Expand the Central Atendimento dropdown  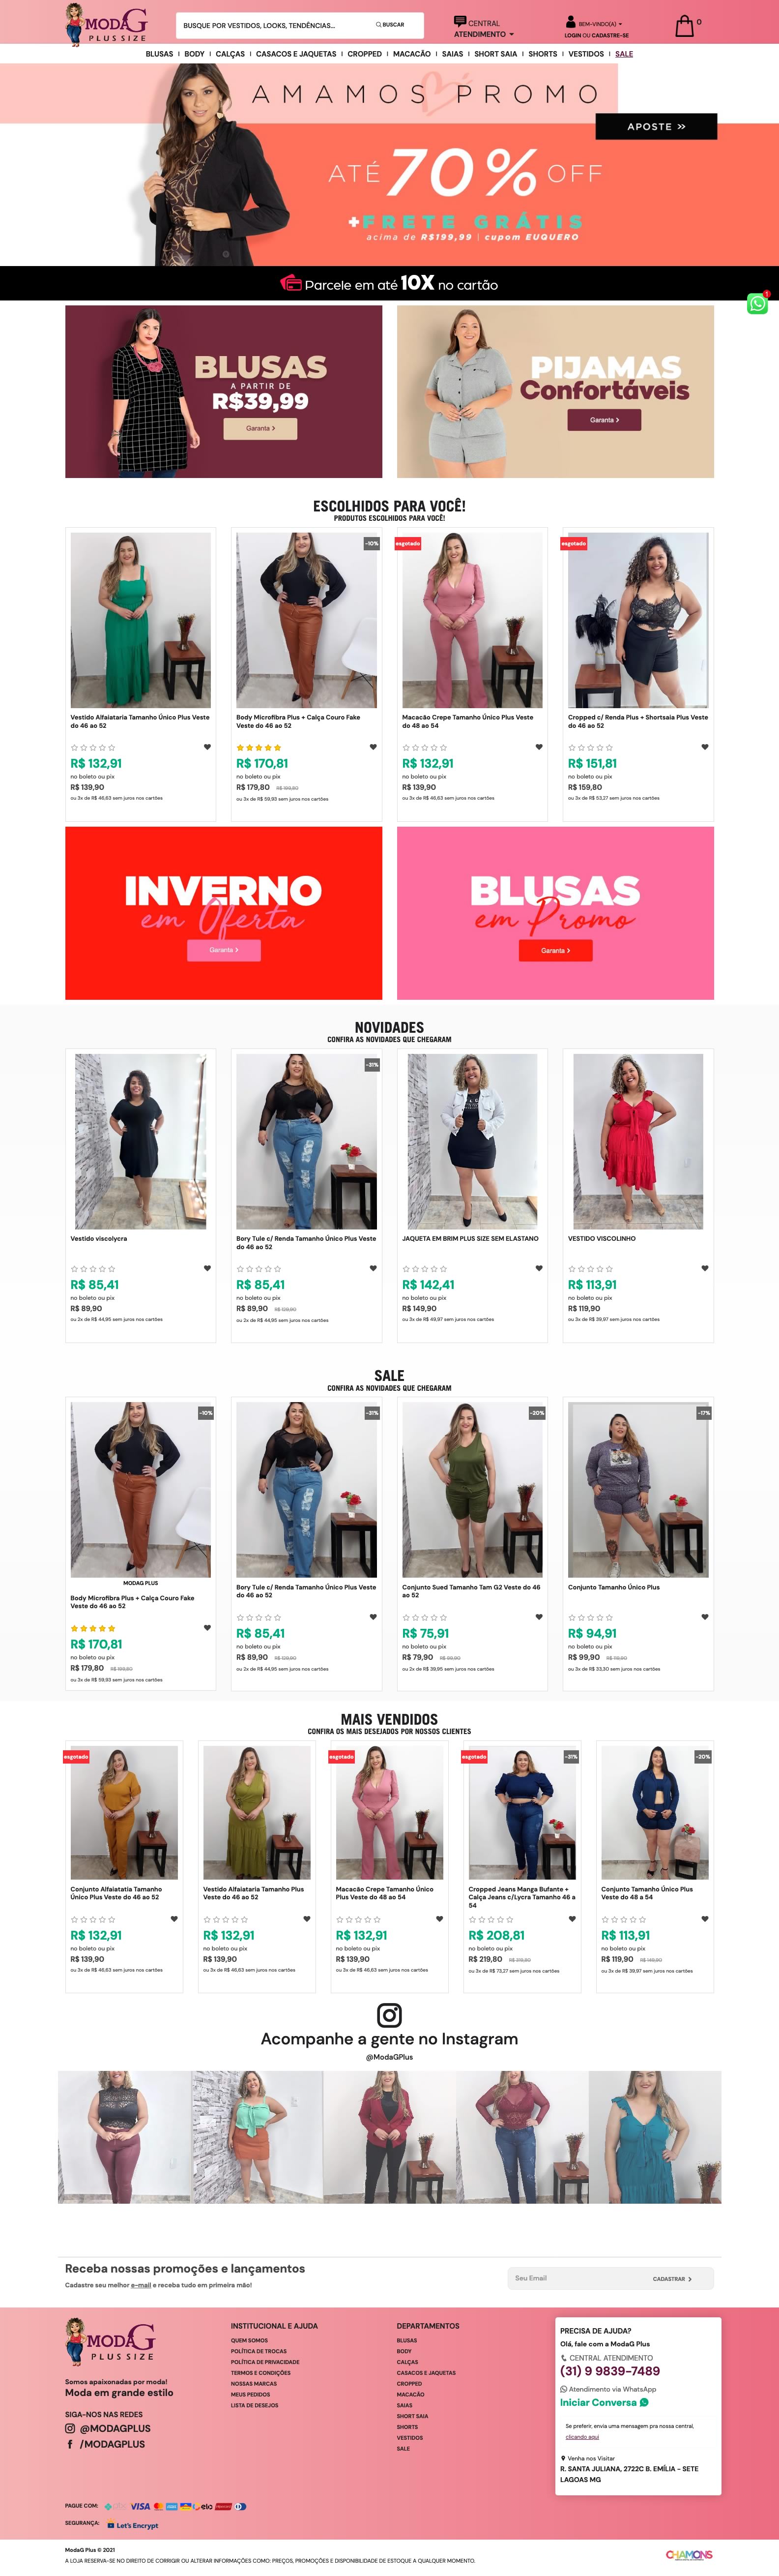click(484, 27)
